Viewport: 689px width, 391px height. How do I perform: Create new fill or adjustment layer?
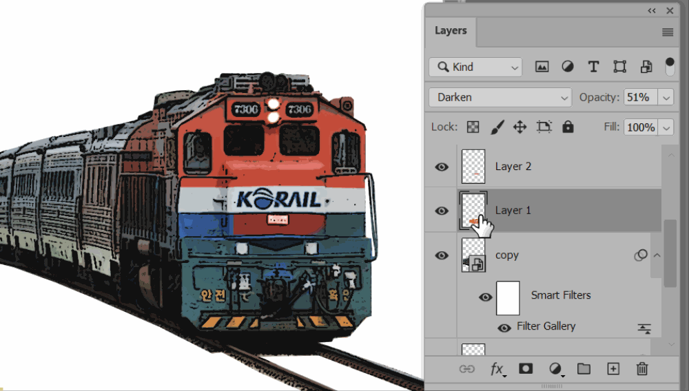click(555, 369)
